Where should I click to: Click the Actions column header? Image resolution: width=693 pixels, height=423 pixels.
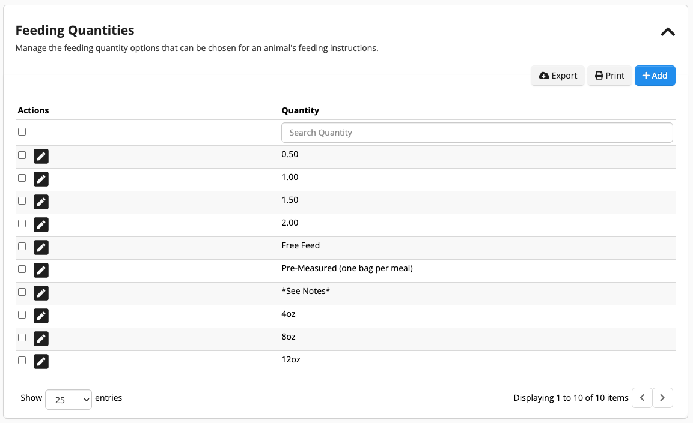coord(33,110)
